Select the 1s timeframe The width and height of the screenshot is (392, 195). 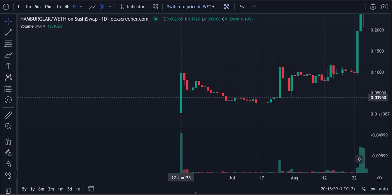[x=19, y=7]
